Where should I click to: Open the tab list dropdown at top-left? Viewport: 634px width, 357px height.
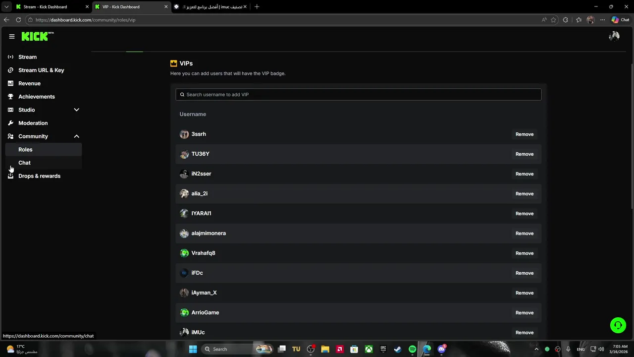pyautogui.click(x=6, y=7)
